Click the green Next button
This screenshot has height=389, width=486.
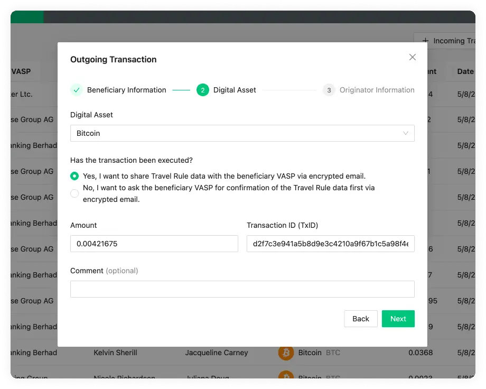click(398, 319)
